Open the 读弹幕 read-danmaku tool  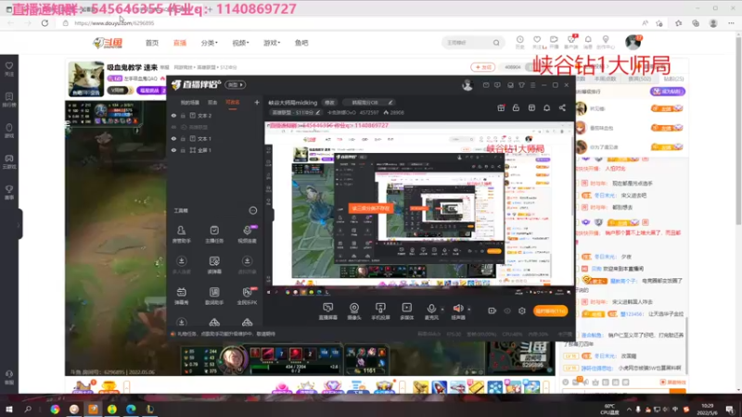click(214, 265)
